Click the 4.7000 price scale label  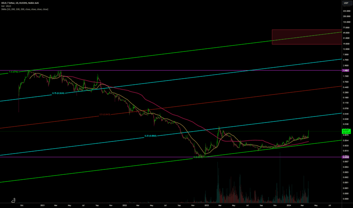346,60
